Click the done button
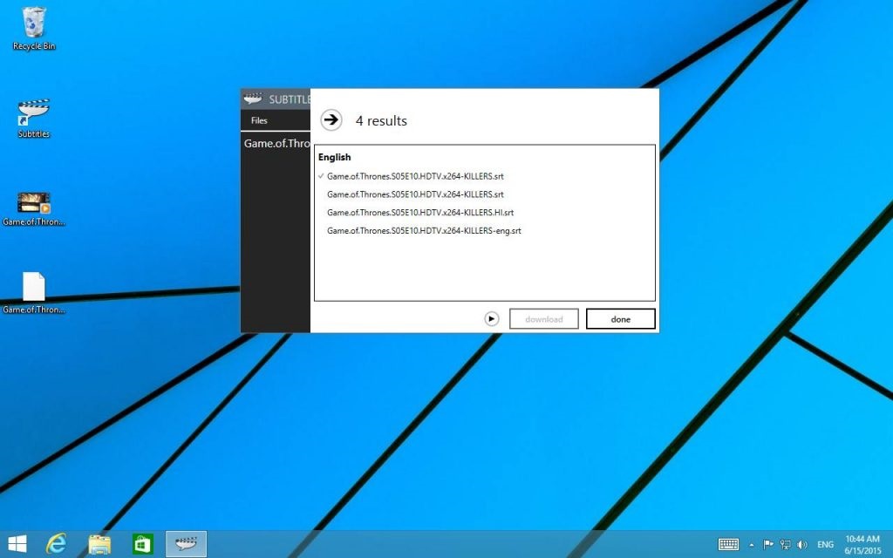Viewport: 893px width, 558px height. point(620,319)
